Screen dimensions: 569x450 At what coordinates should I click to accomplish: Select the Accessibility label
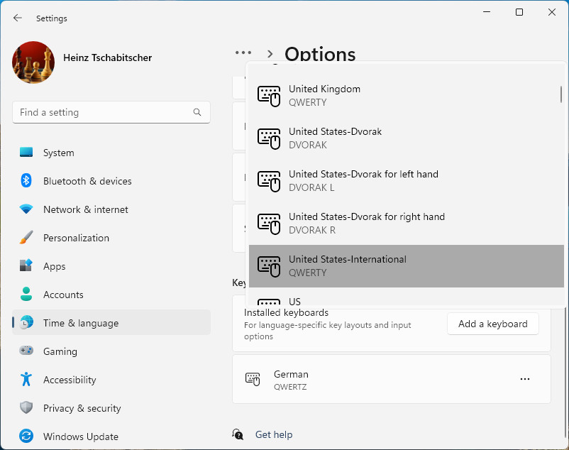[x=70, y=380]
